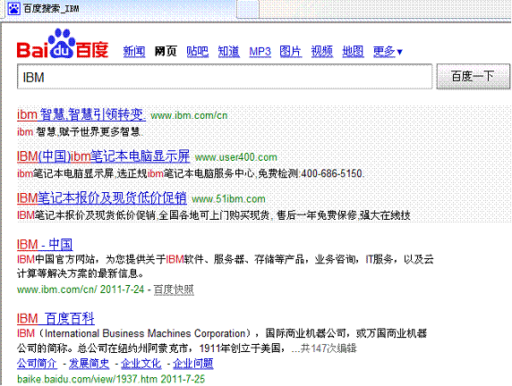Open the 'IBM - 中国' result
The height and width of the screenshot is (386, 512).
[45, 245]
